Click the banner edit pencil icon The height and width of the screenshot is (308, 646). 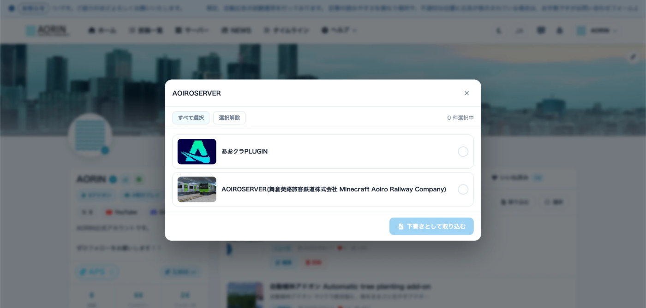click(x=633, y=57)
